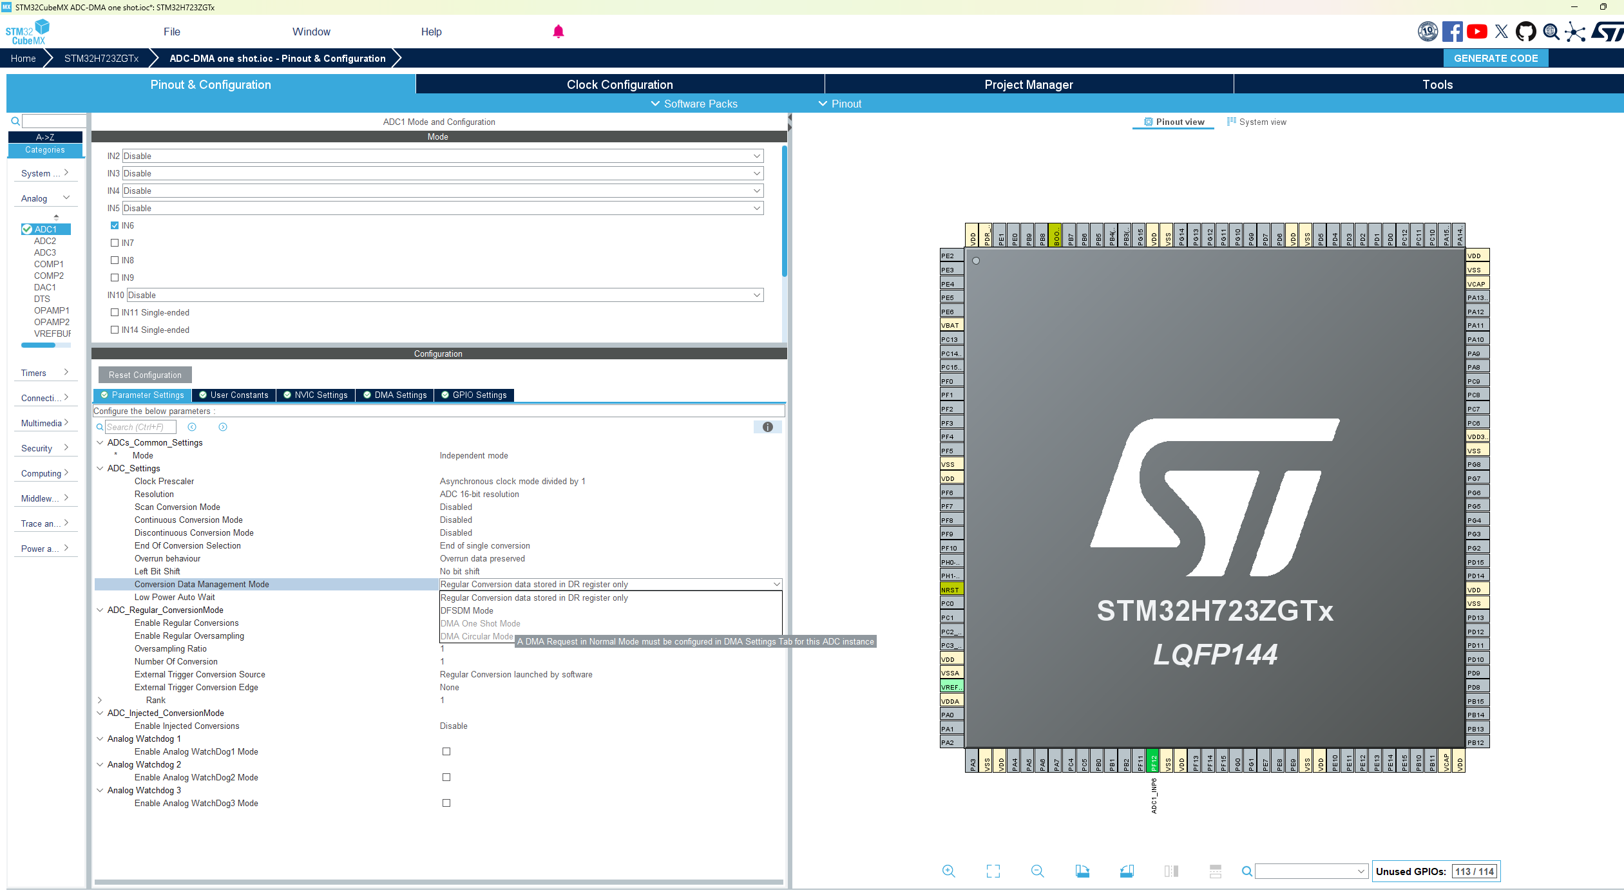Select DMA One Shot Mode in the list
Screen dimensions: 1624x895
click(x=480, y=623)
